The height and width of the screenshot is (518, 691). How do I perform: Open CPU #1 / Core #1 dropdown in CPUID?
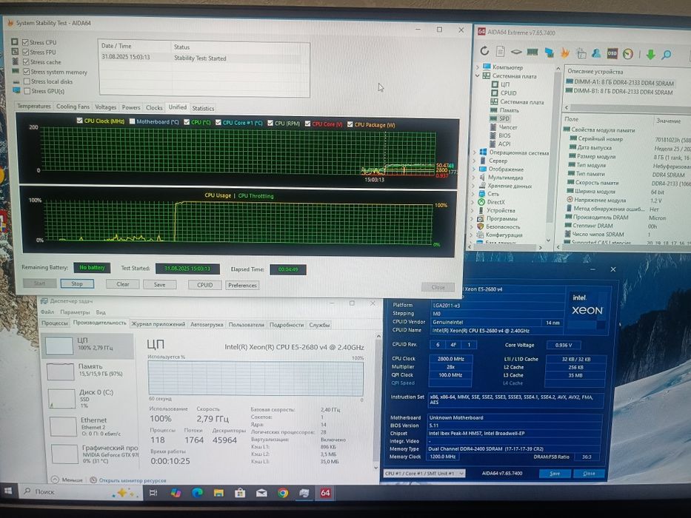click(424, 473)
